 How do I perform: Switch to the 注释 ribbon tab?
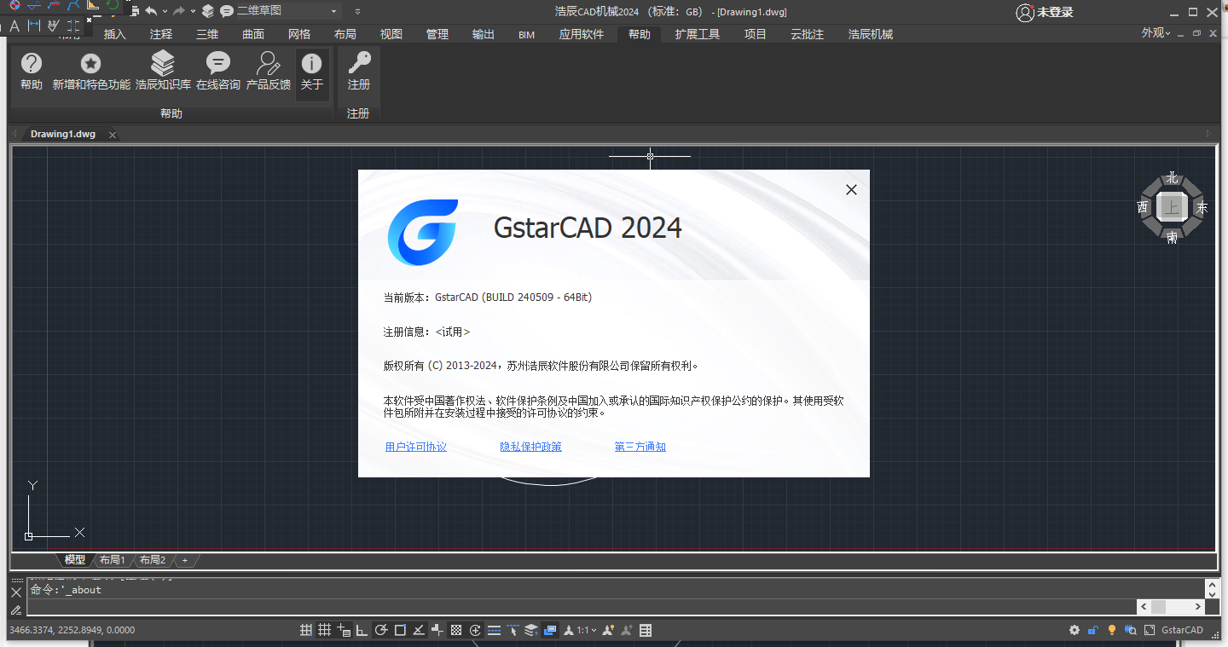(161, 34)
